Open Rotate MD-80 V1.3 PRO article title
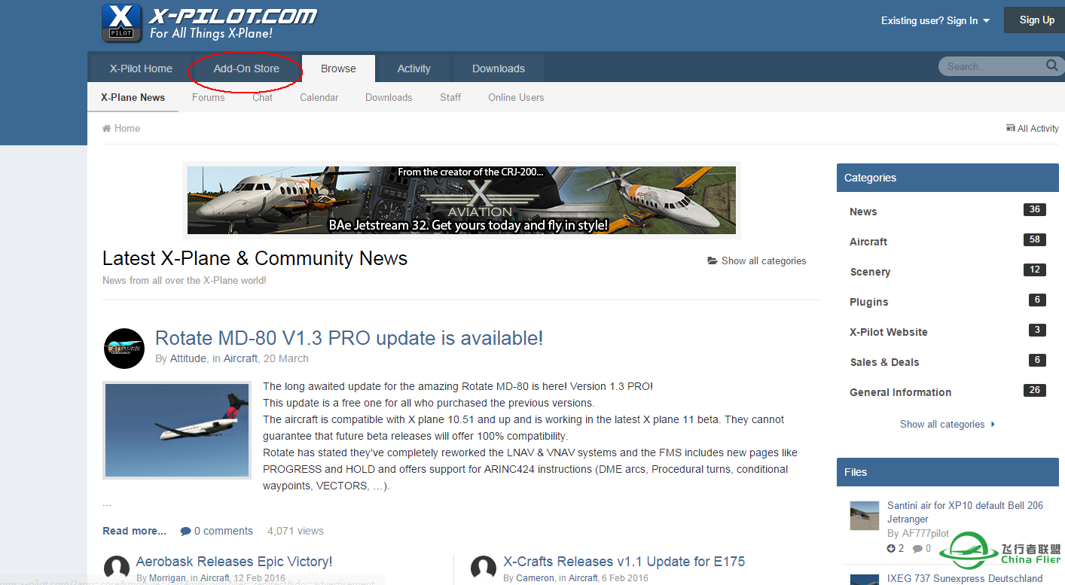The height and width of the screenshot is (585, 1065). point(349,338)
